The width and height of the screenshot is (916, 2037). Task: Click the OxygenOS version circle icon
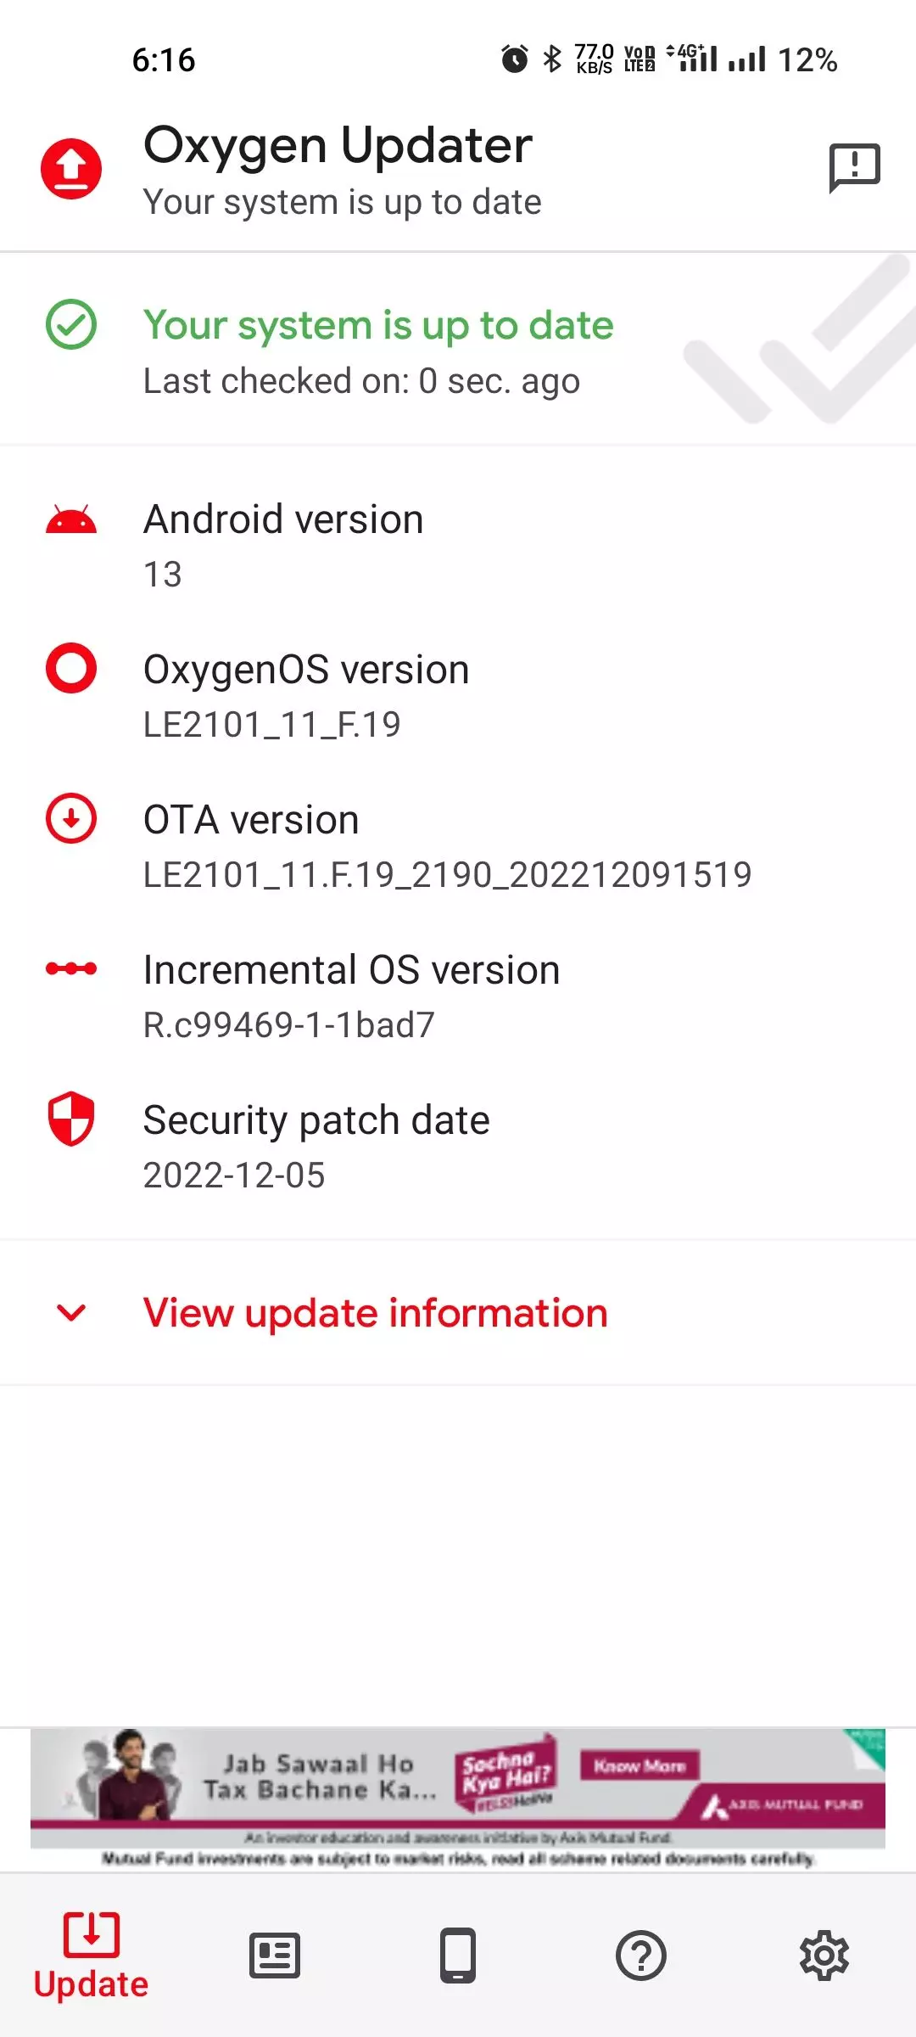pos(71,670)
